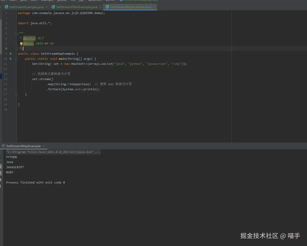Close the SetStreamMapExample.java editor tab
This screenshot has width=307, height=246.
[x=154, y=7]
